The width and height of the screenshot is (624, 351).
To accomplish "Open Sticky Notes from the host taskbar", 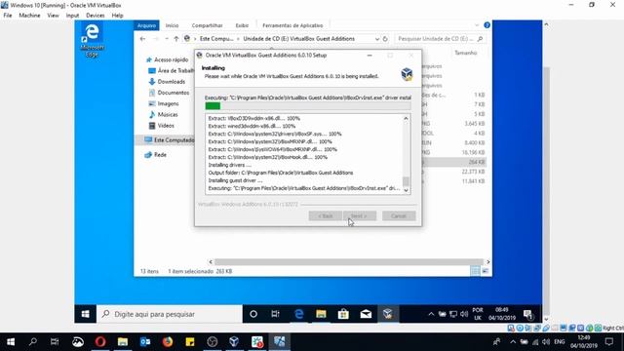I will [x=190, y=342].
